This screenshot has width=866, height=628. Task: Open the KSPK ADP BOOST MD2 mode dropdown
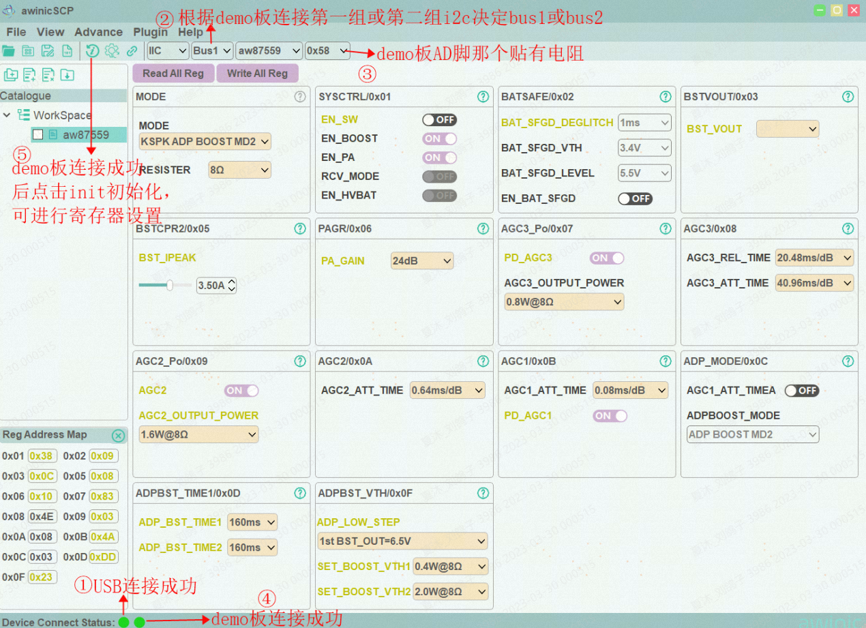coord(205,142)
